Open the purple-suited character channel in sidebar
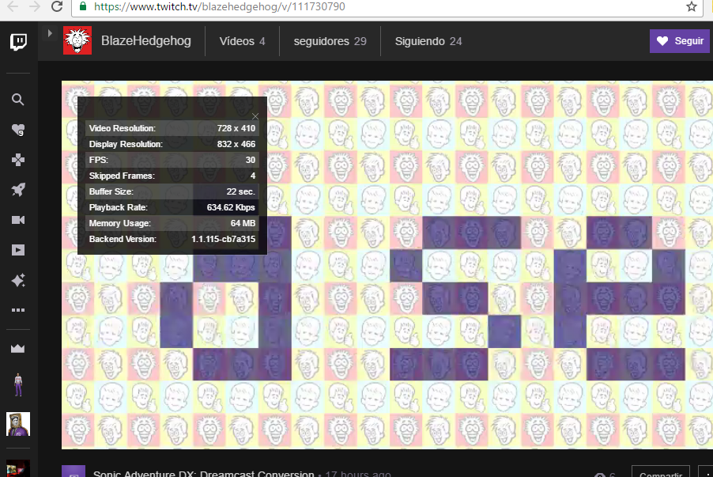 [x=18, y=385]
